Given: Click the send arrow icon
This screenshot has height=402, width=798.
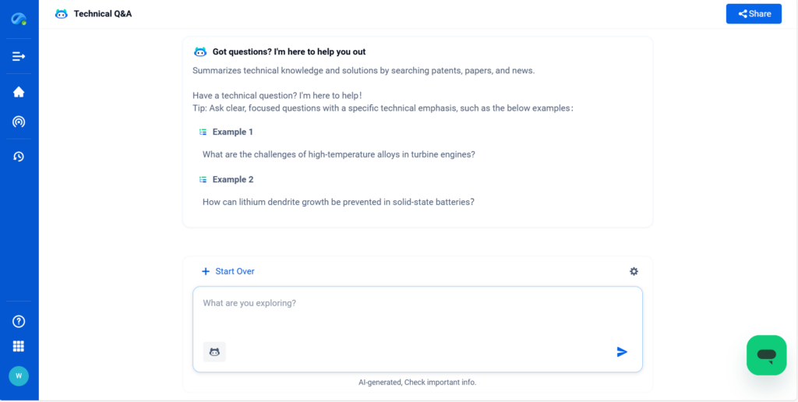Looking at the screenshot, I should tap(622, 352).
